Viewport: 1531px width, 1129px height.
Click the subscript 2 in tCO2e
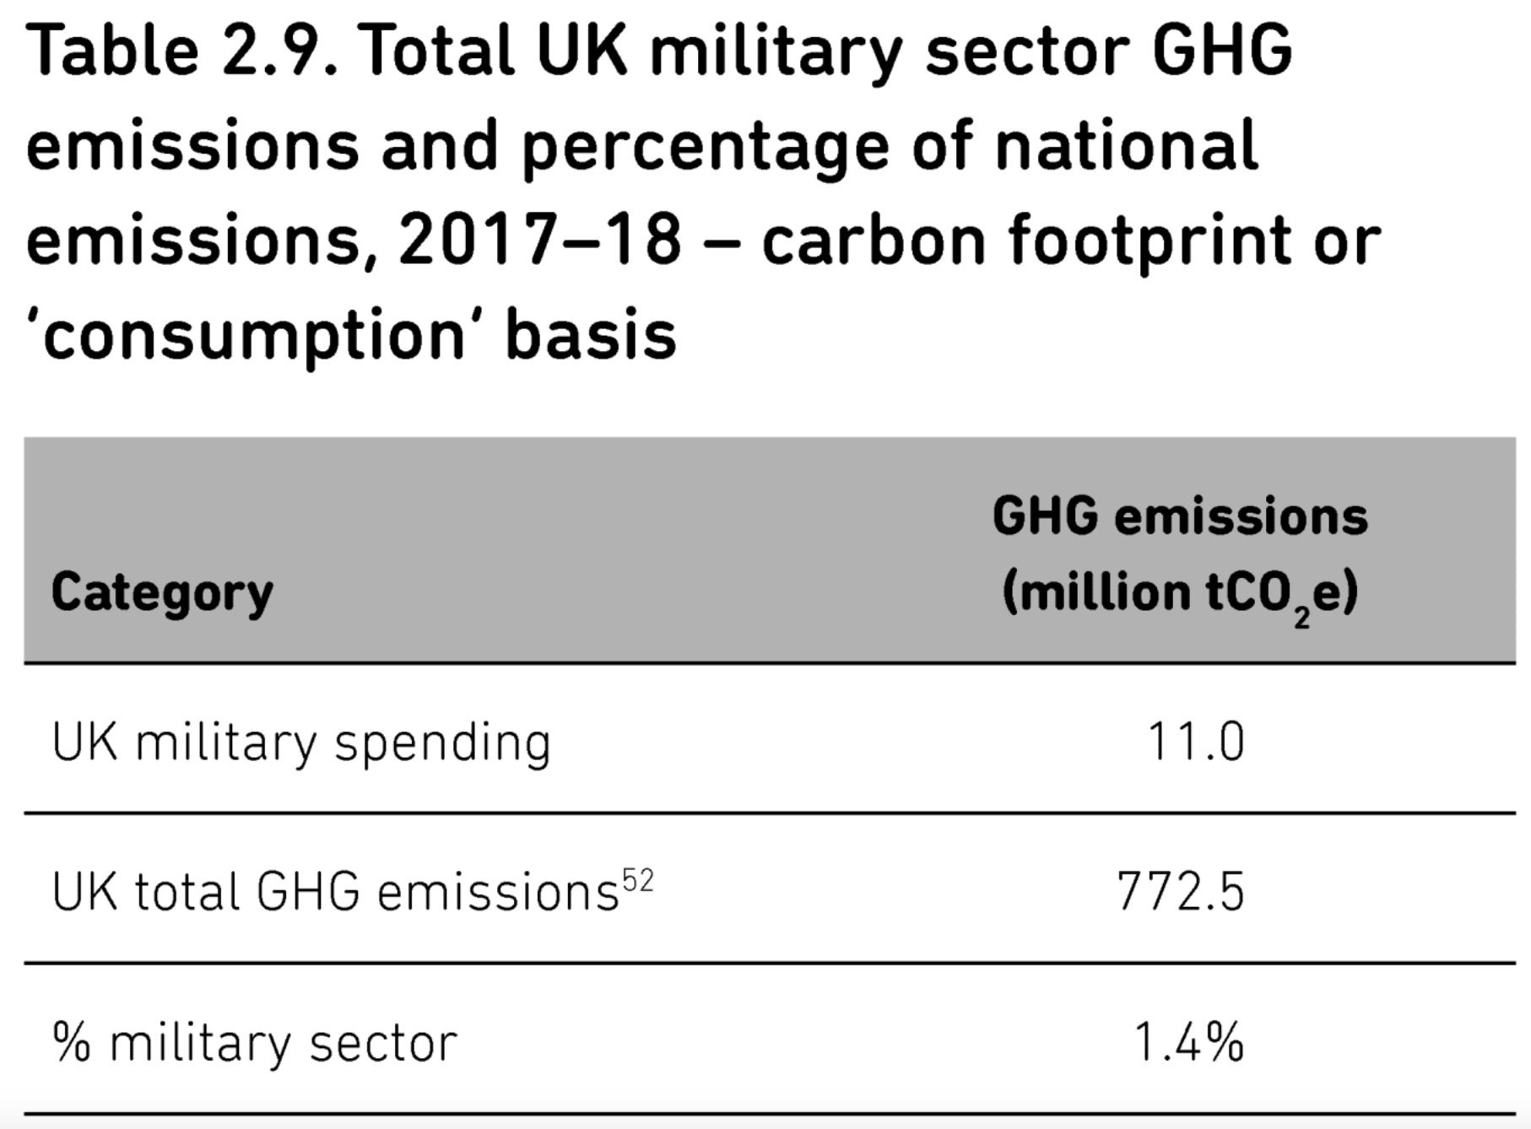click(x=1301, y=619)
